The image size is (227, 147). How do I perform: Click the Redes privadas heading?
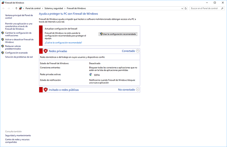pos(58,51)
